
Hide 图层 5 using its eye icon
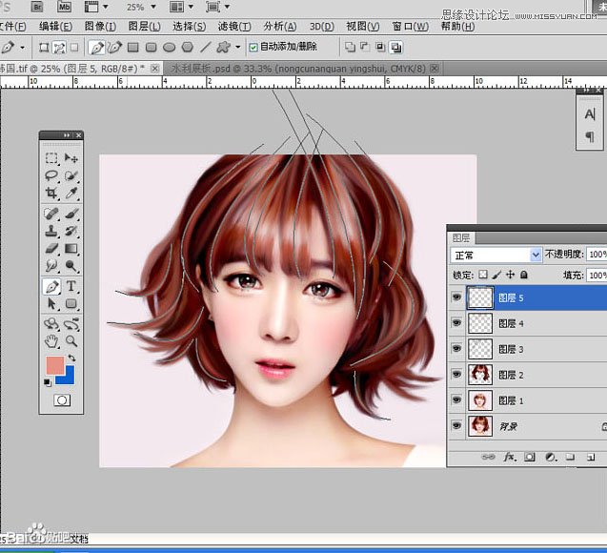(x=456, y=298)
